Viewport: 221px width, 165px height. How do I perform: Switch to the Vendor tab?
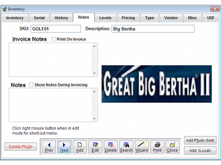(x=171, y=18)
